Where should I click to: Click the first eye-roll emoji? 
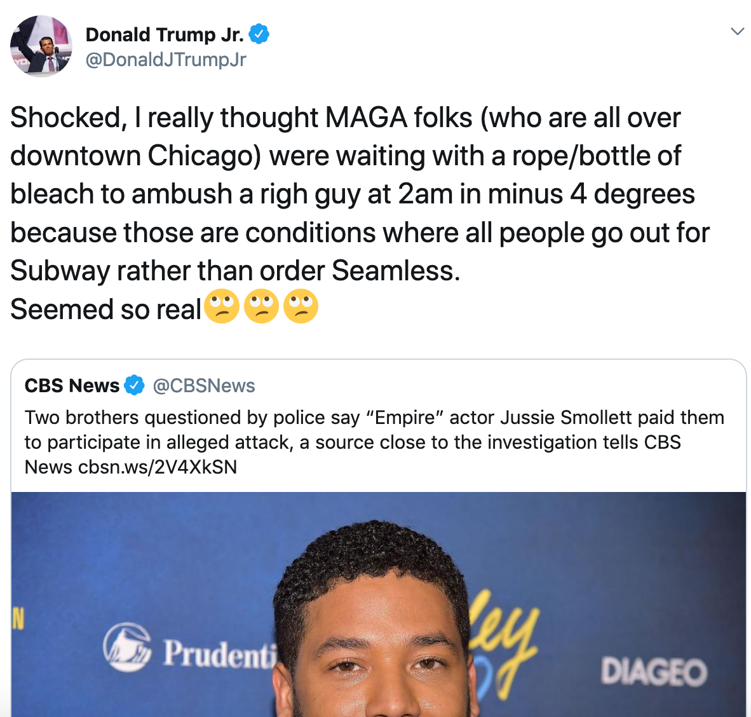click(222, 306)
